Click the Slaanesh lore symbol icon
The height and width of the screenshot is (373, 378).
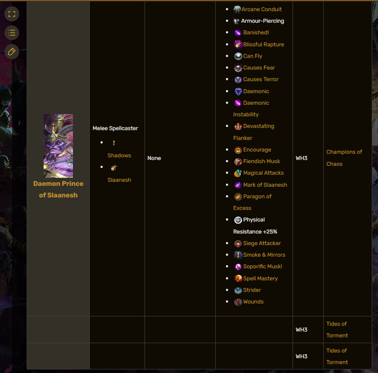114,168
